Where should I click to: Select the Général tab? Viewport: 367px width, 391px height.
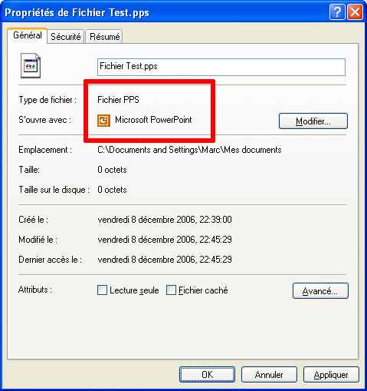click(28, 35)
